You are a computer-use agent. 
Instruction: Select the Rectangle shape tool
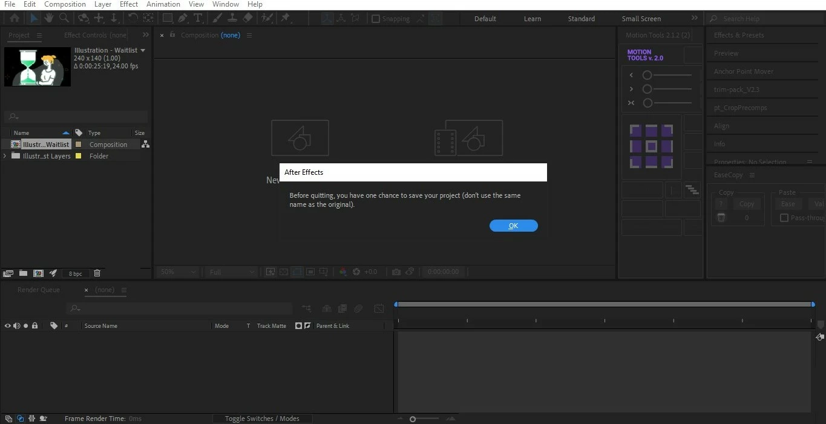[168, 18]
